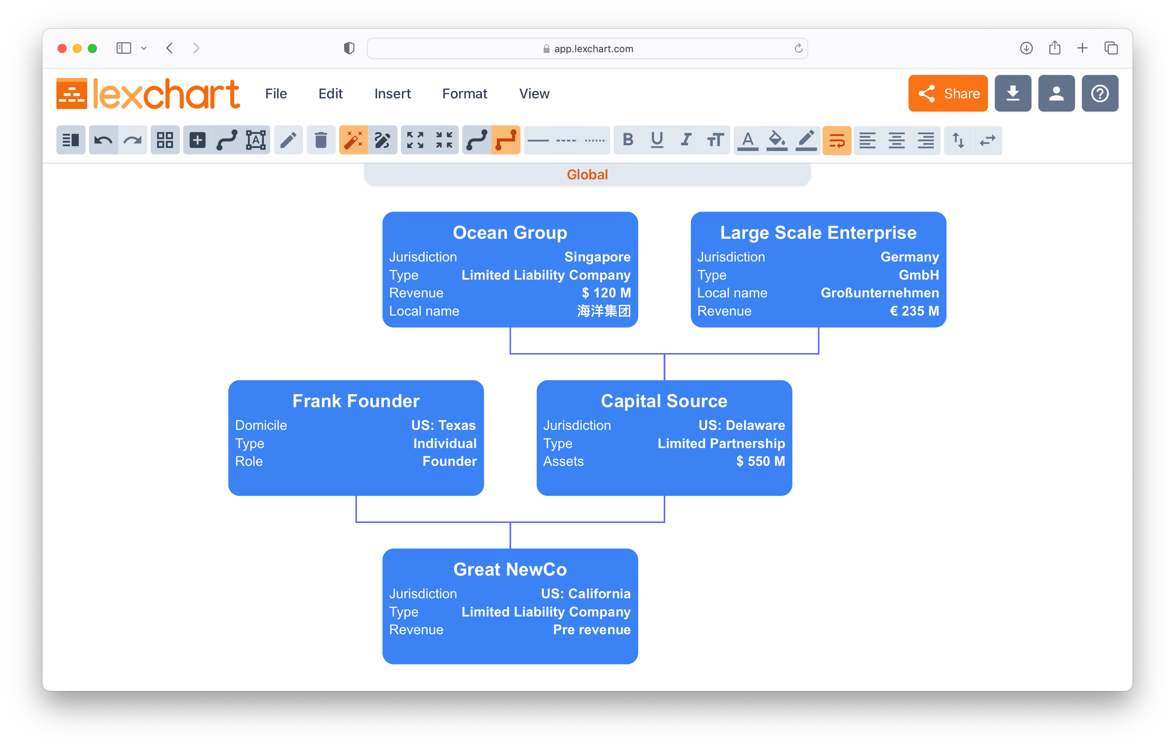Image resolution: width=1175 pixels, height=747 pixels.
Task: Open the fill color picker
Action: tap(776, 140)
